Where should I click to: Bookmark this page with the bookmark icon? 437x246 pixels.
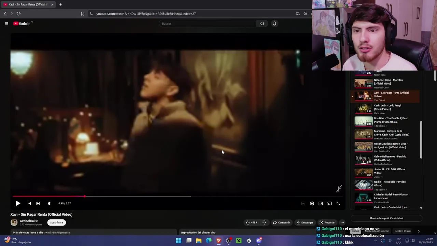click(83, 14)
